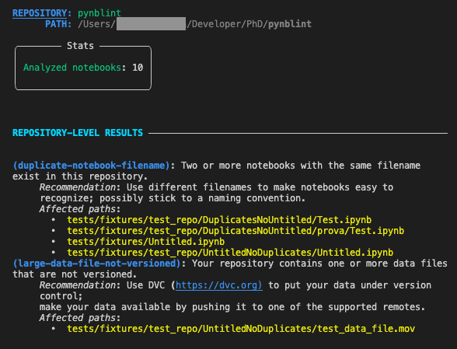The width and height of the screenshot is (457, 349).
Task: Click the (duplicate-notebook-filename) rule name
Action: coord(91,166)
